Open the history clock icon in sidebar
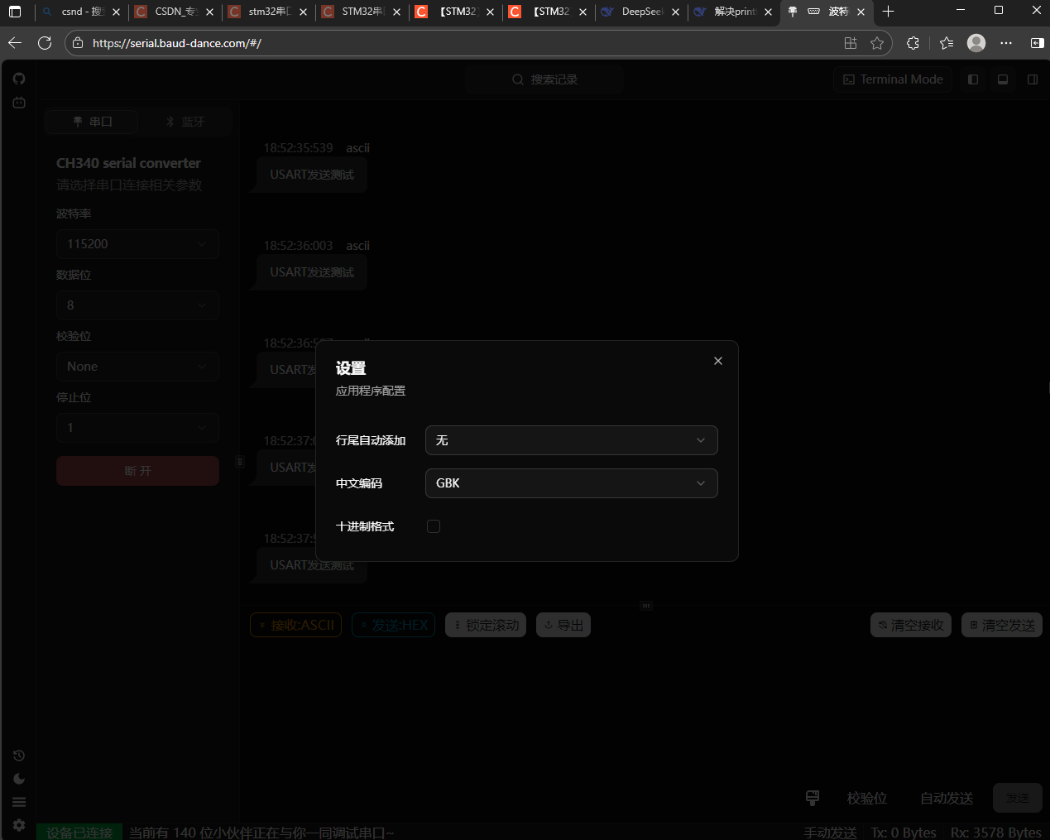The image size is (1050, 840). tap(19, 756)
